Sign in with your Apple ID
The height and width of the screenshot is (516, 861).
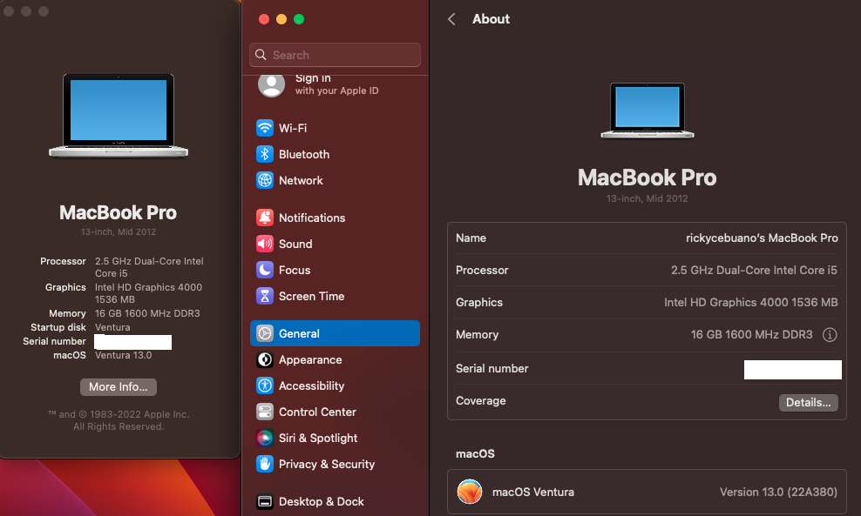pyautogui.click(x=336, y=84)
